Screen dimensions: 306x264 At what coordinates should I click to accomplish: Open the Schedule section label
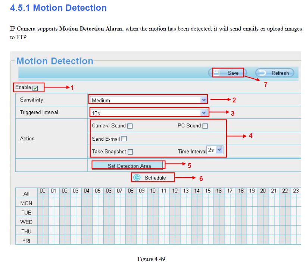(x=155, y=178)
